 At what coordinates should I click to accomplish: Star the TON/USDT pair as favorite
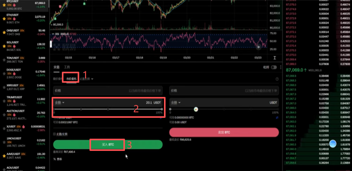tap(4, 60)
